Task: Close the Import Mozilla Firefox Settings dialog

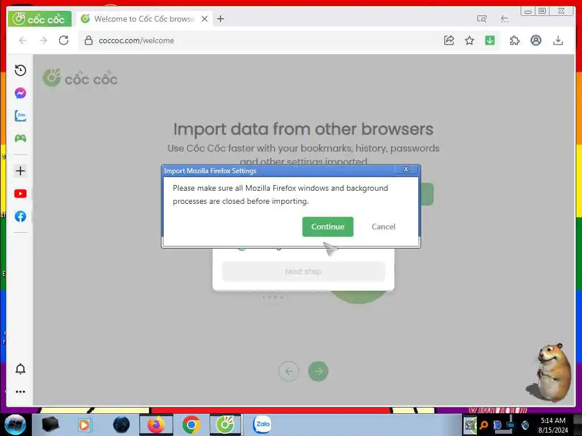Action: pyautogui.click(x=406, y=169)
